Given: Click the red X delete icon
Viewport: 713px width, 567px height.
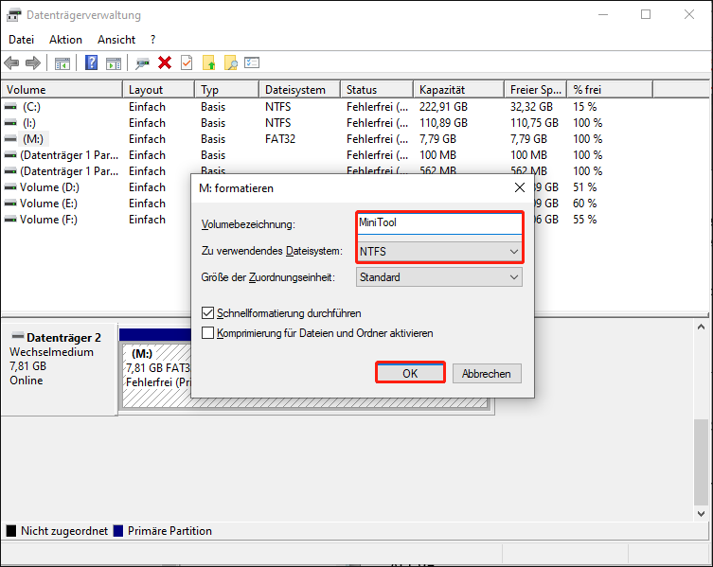Looking at the screenshot, I should [x=165, y=62].
